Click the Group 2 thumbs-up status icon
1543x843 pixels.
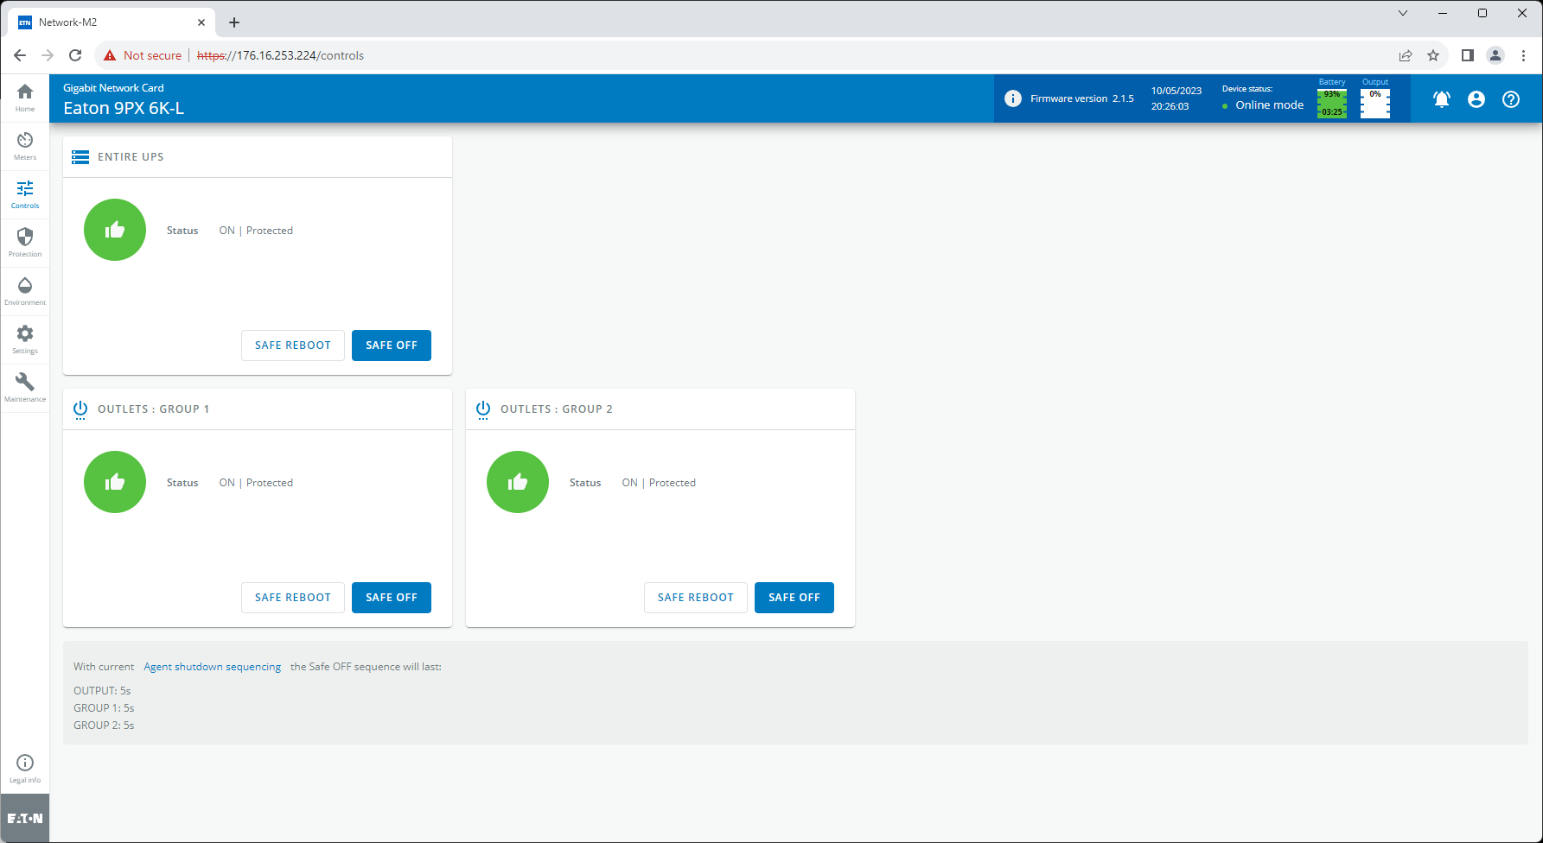coord(518,482)
